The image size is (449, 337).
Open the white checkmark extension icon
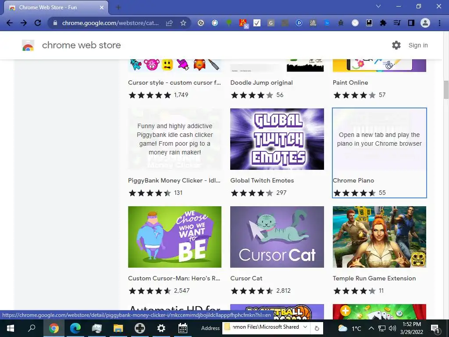click(x=257, y=23)
